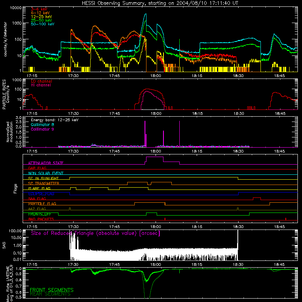Click the 3.0 tick on modulation axis

(x=18, y=118)
